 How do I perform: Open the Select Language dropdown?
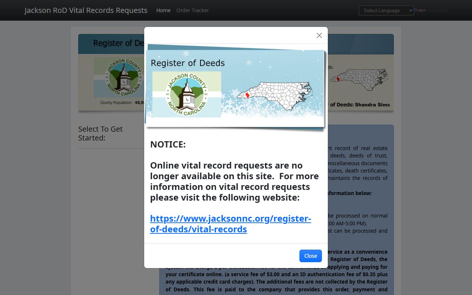pyautogui.click(x=386, y=10)
